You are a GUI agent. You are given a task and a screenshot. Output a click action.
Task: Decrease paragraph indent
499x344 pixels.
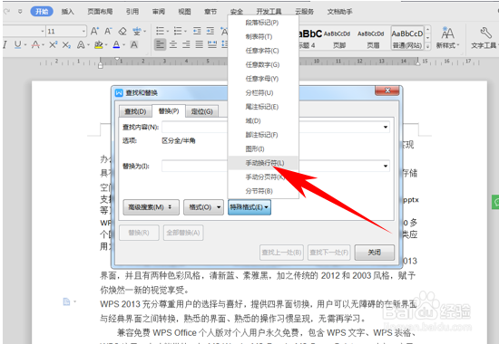point(197,31)
